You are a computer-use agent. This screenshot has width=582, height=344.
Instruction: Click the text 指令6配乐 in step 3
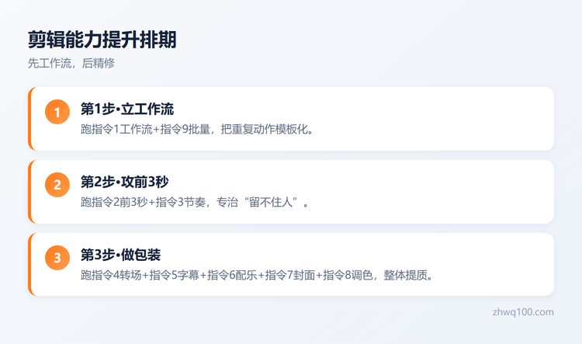[x=232, y=275]
